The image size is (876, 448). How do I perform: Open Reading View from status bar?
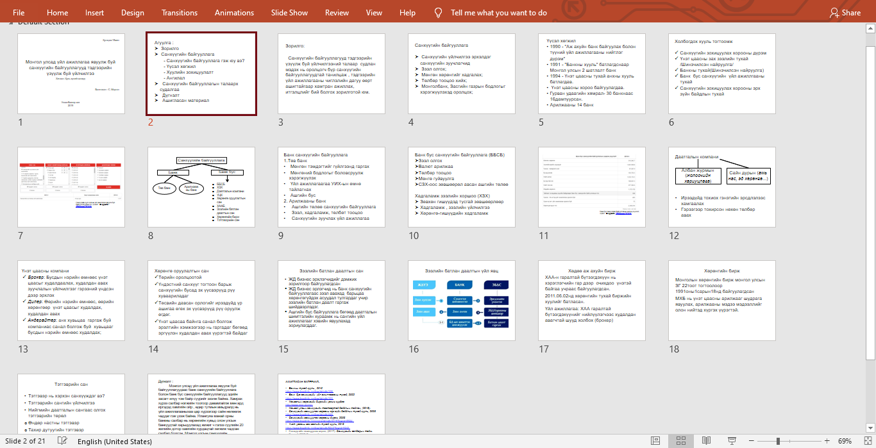coord(706,441)
